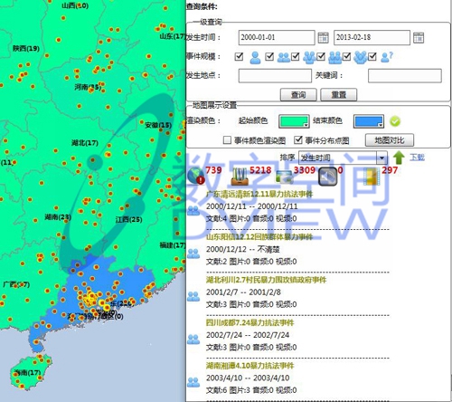This screenshot has height=402, width=452.
Task: Click the green checkmark apply color icon
Action: [395, 121]
